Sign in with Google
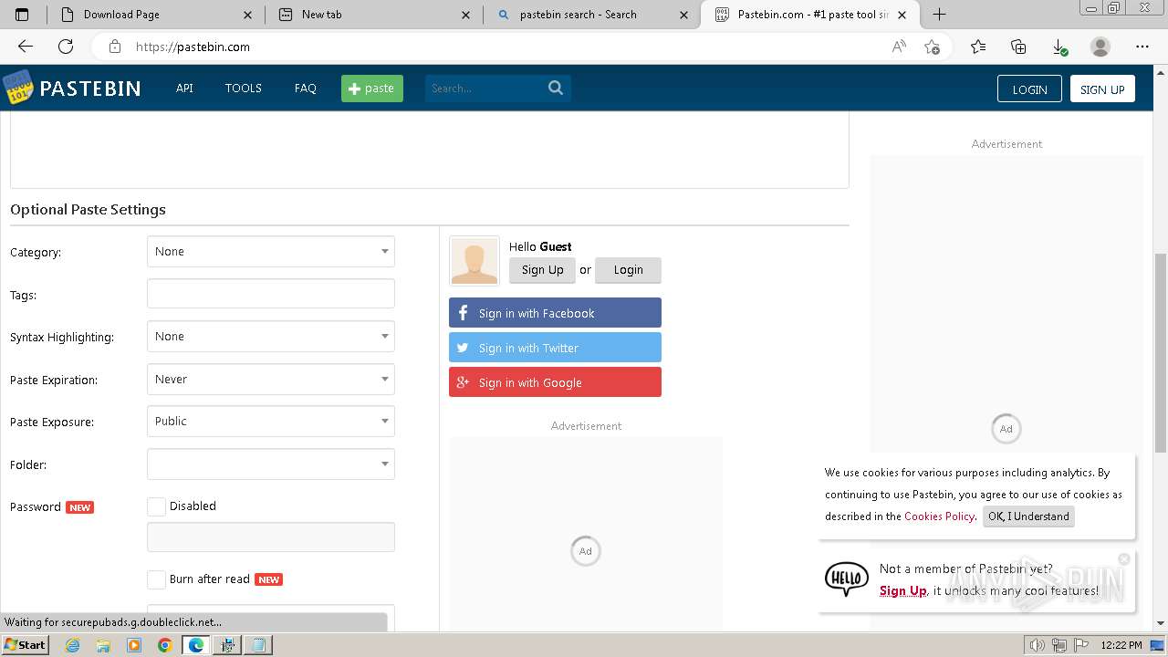The width and height of the screenshot is (1168, 657). (x=555, y=382)
